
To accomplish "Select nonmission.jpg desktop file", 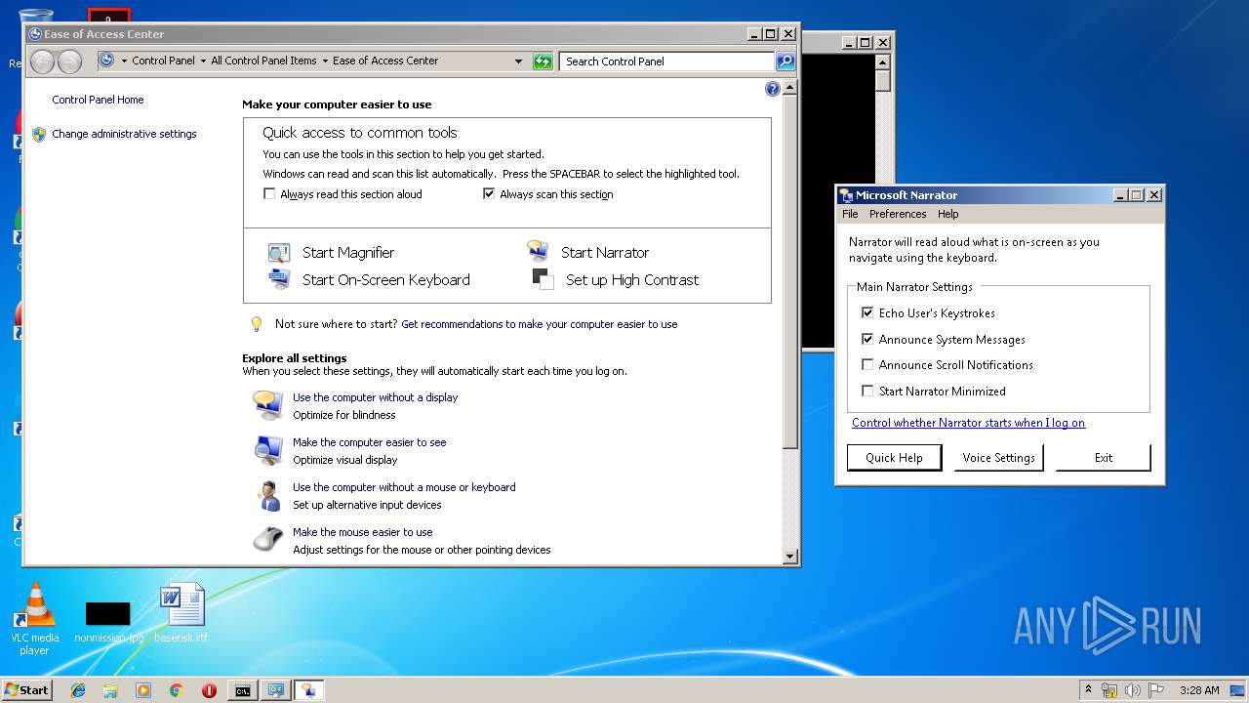I will [108, 621].
